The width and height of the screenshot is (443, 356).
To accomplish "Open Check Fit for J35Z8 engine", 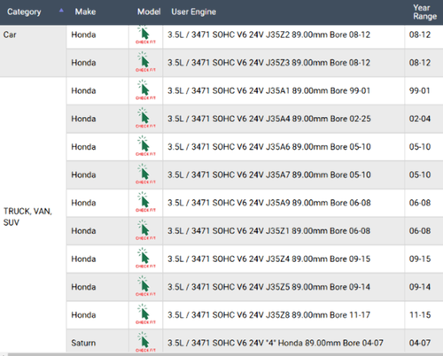I will pyautogui.click(x=145, y=314).
